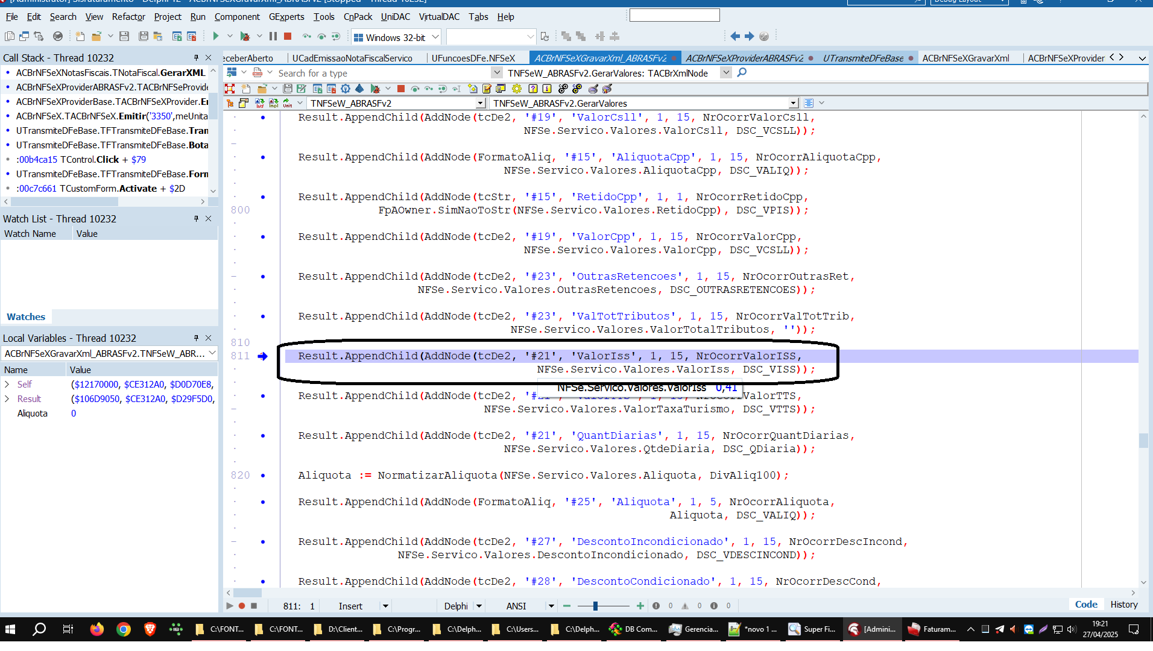Screen dimensions: 1153x651
Task: Click the Open Project folder icon
Action: tap(96, 37)
